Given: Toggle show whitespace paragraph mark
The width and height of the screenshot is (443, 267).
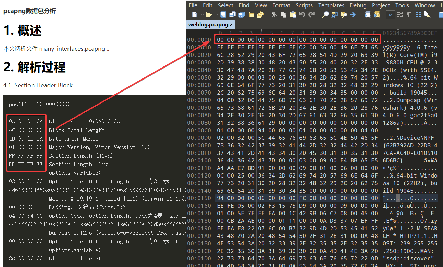Looking at the screenshot, I should point(408,15).
